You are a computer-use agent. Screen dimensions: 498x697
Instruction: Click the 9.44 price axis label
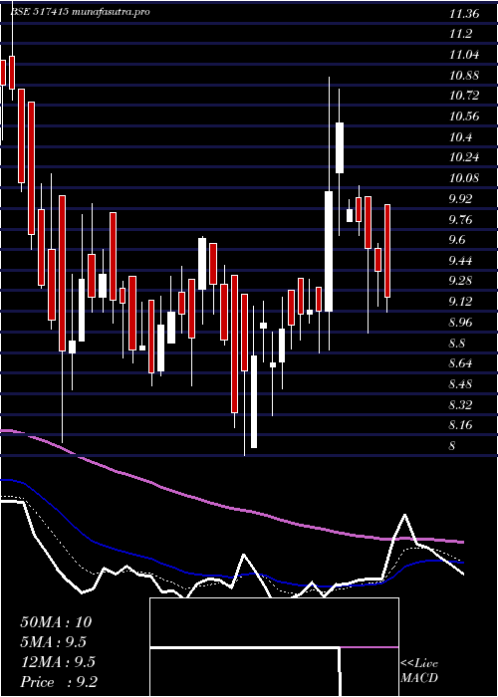[x=460, y=261]
